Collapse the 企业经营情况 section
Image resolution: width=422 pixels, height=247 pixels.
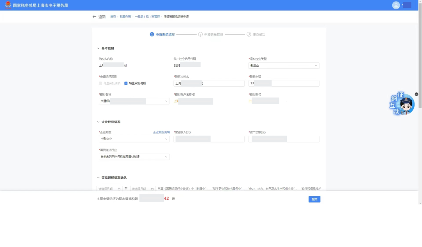point(98,122)
